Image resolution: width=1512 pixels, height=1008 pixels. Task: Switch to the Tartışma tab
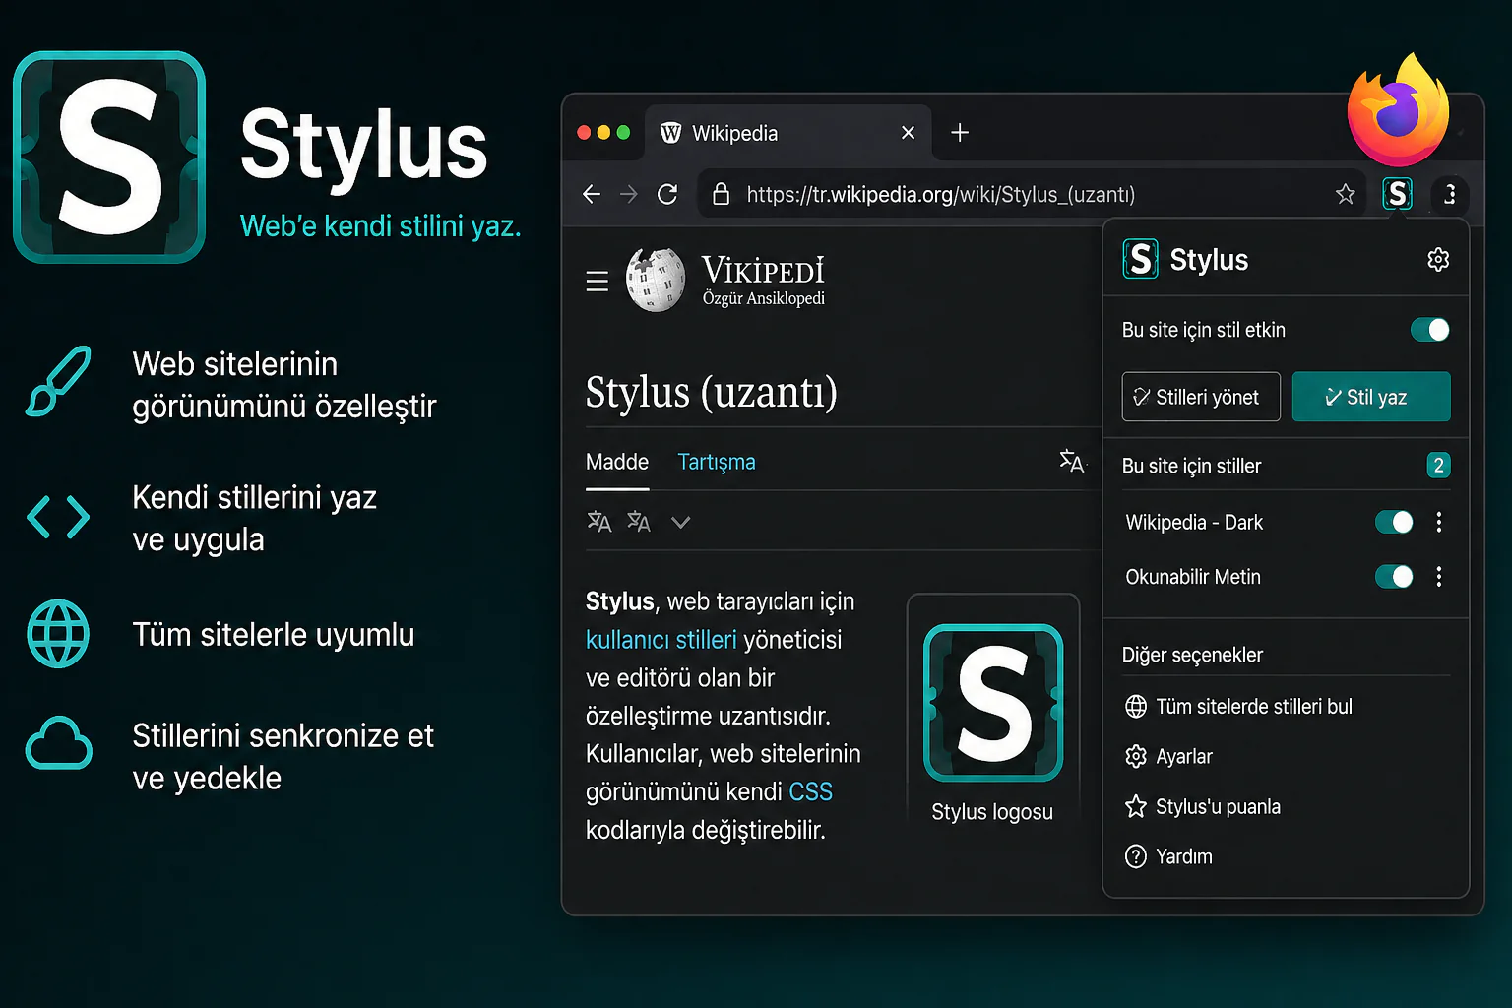pos(717,462)
